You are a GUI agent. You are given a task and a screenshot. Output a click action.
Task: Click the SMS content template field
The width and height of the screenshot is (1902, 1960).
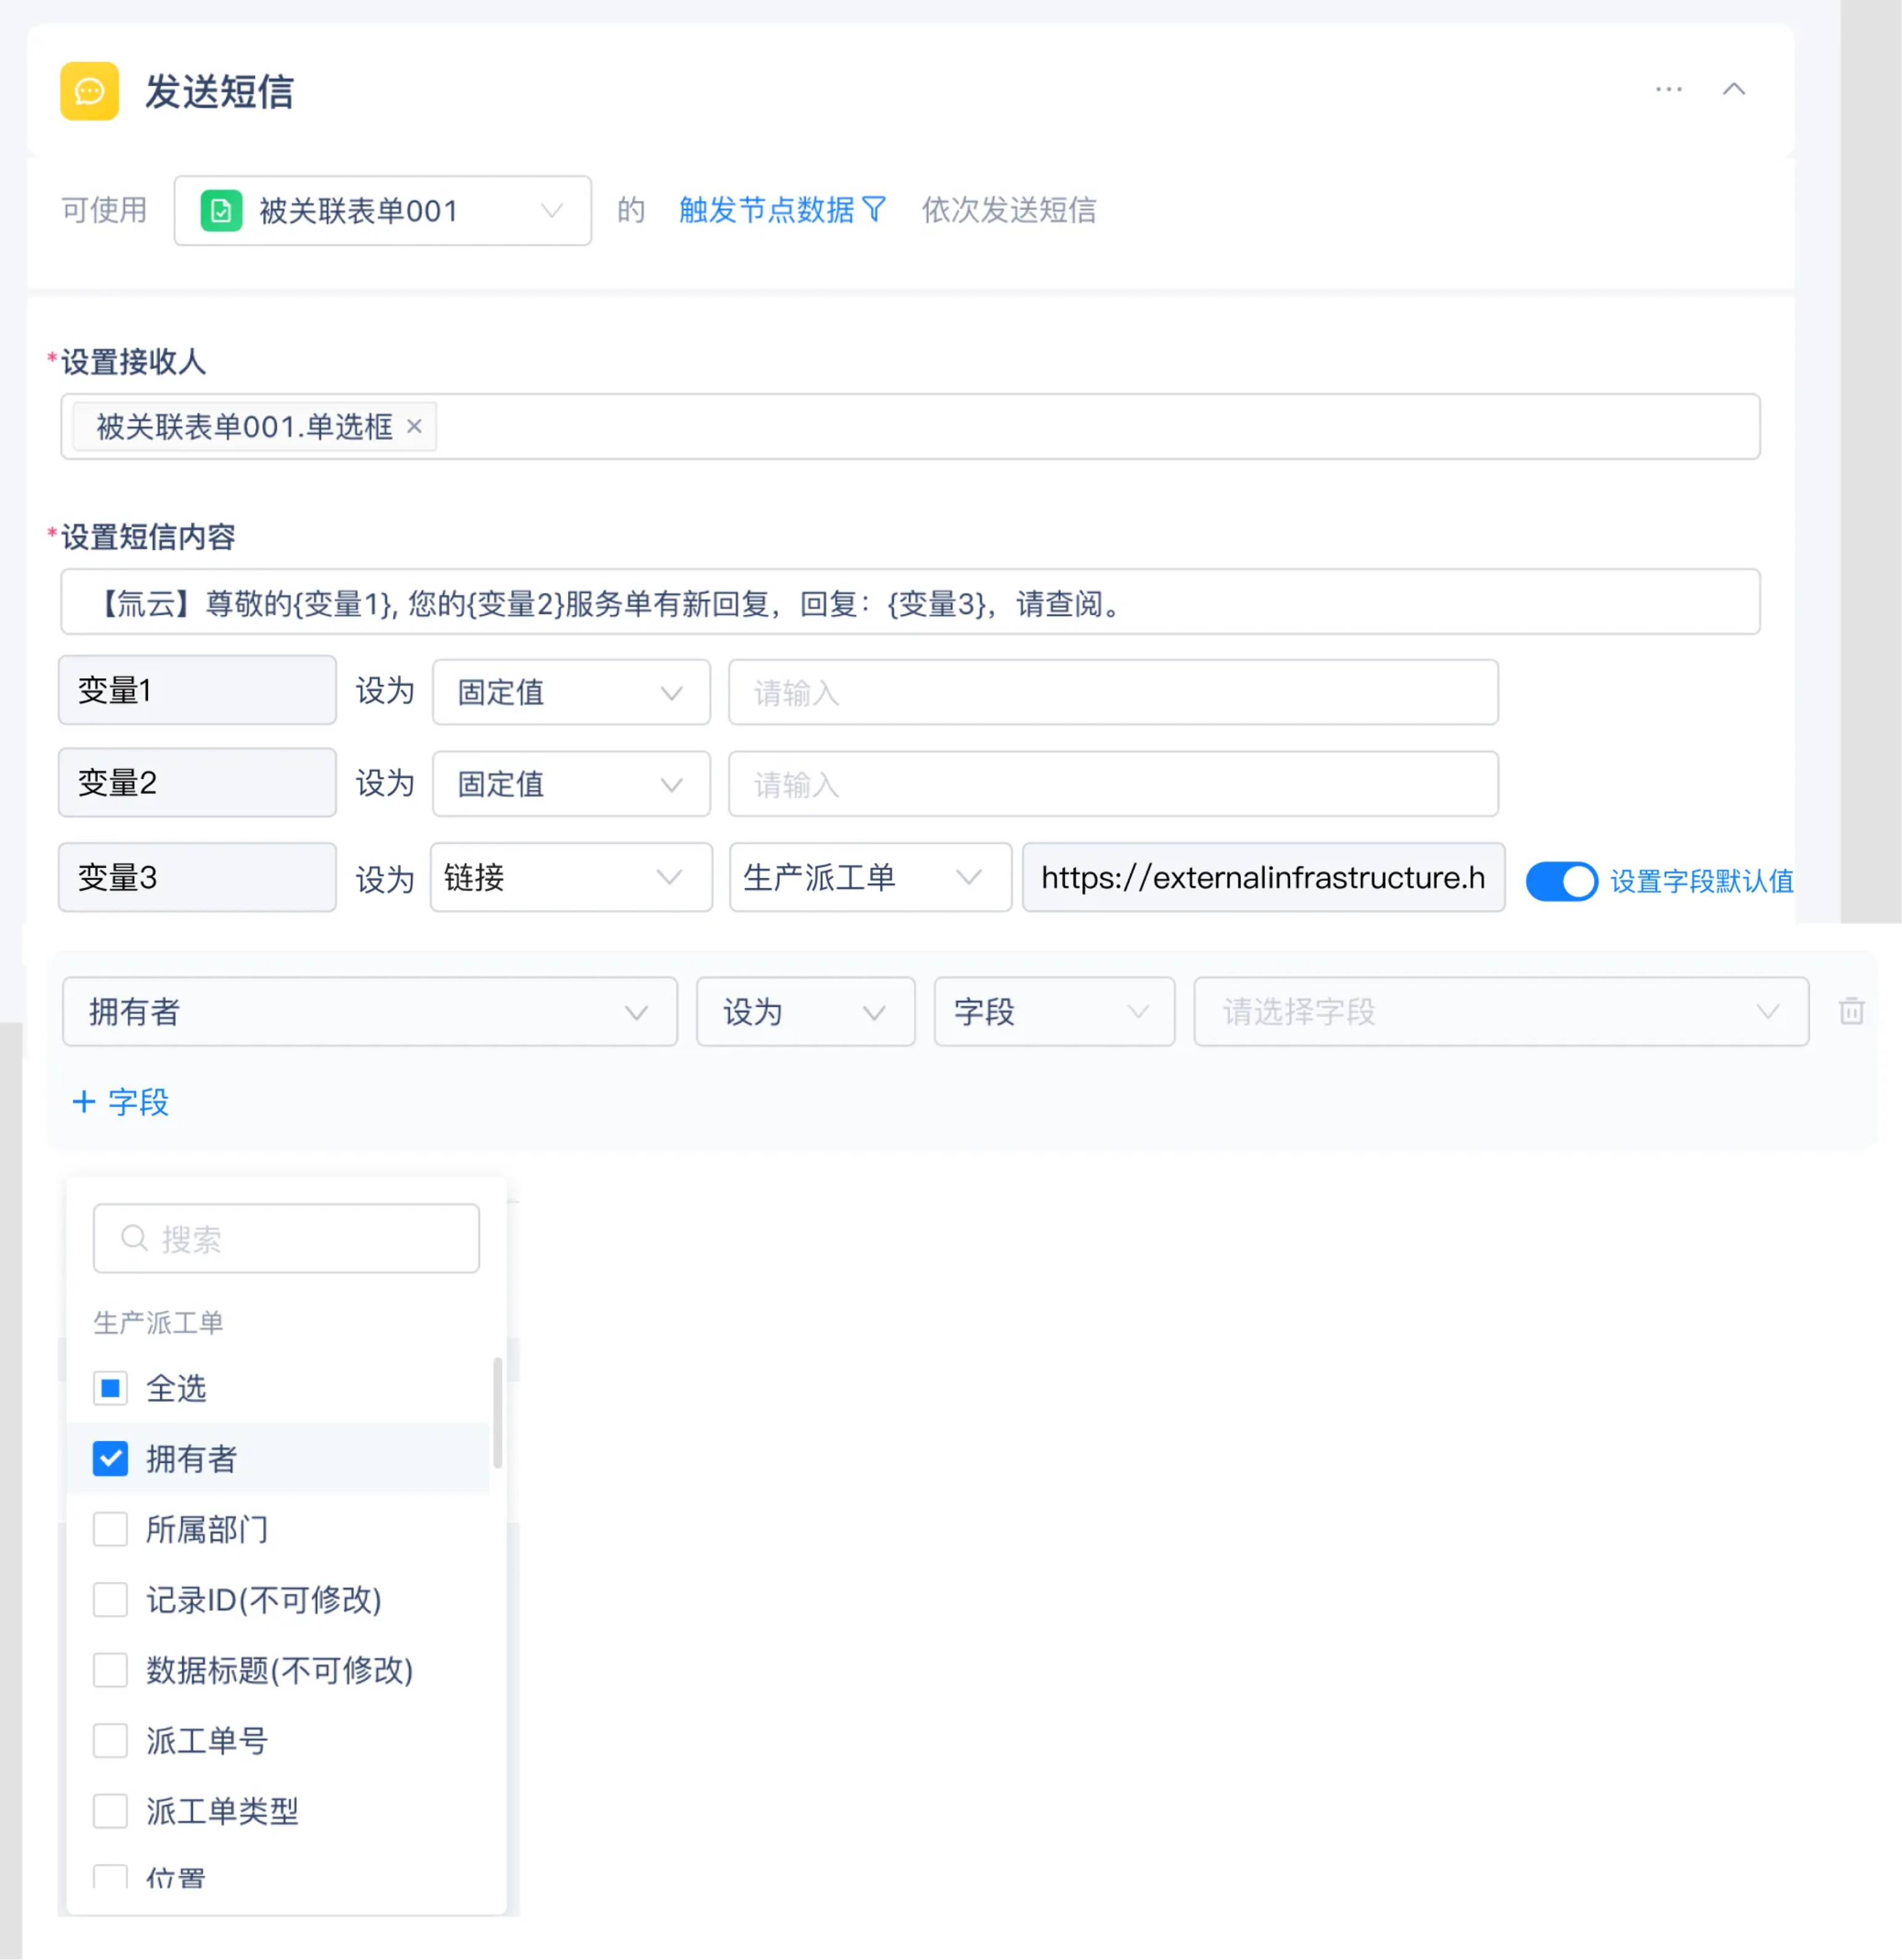tap(910, 602)
